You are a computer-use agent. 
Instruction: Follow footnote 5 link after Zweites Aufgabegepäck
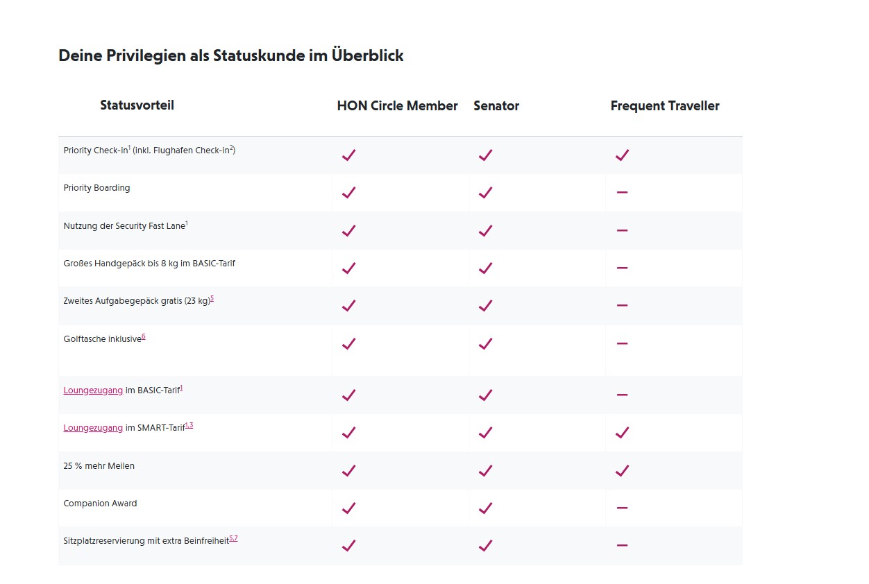click(212, 299)
